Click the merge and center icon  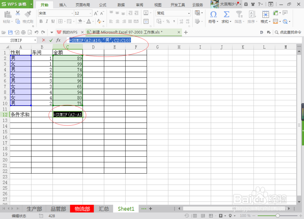tap(146, 13)
